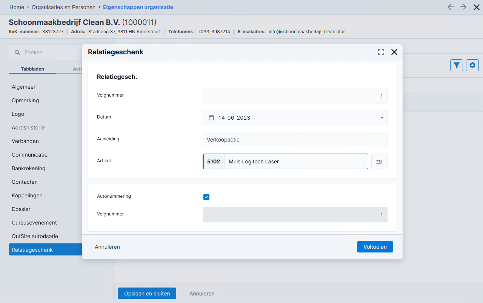
Task: Click the Home breadcrumb link
Action: click(x=17, y=7)
